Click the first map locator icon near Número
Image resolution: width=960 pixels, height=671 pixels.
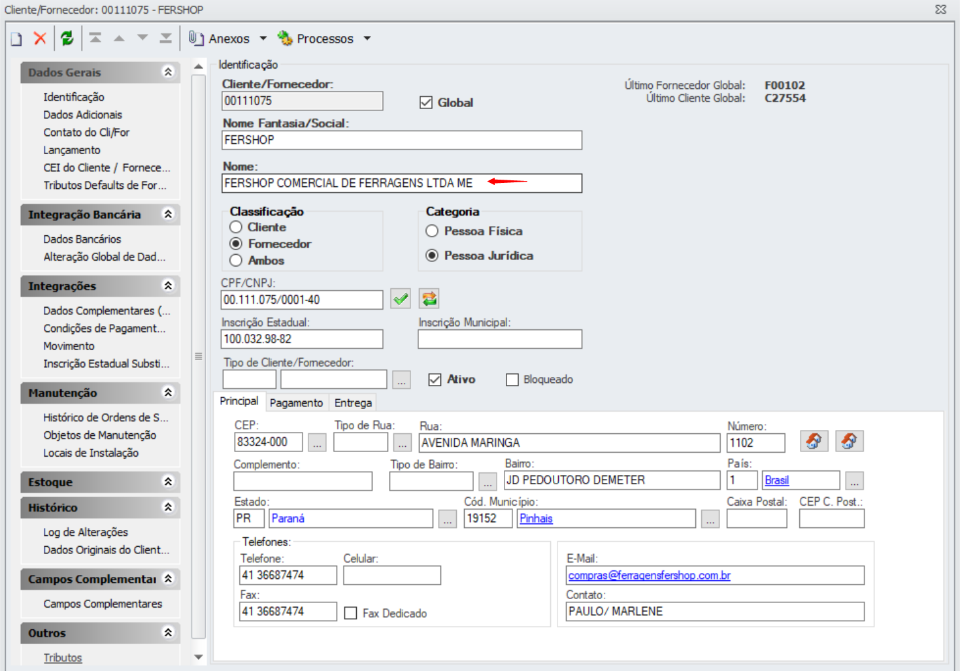[814, 441]
